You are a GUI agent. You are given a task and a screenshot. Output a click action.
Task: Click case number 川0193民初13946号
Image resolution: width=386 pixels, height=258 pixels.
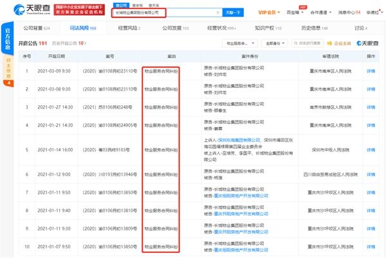click(110, 175)
